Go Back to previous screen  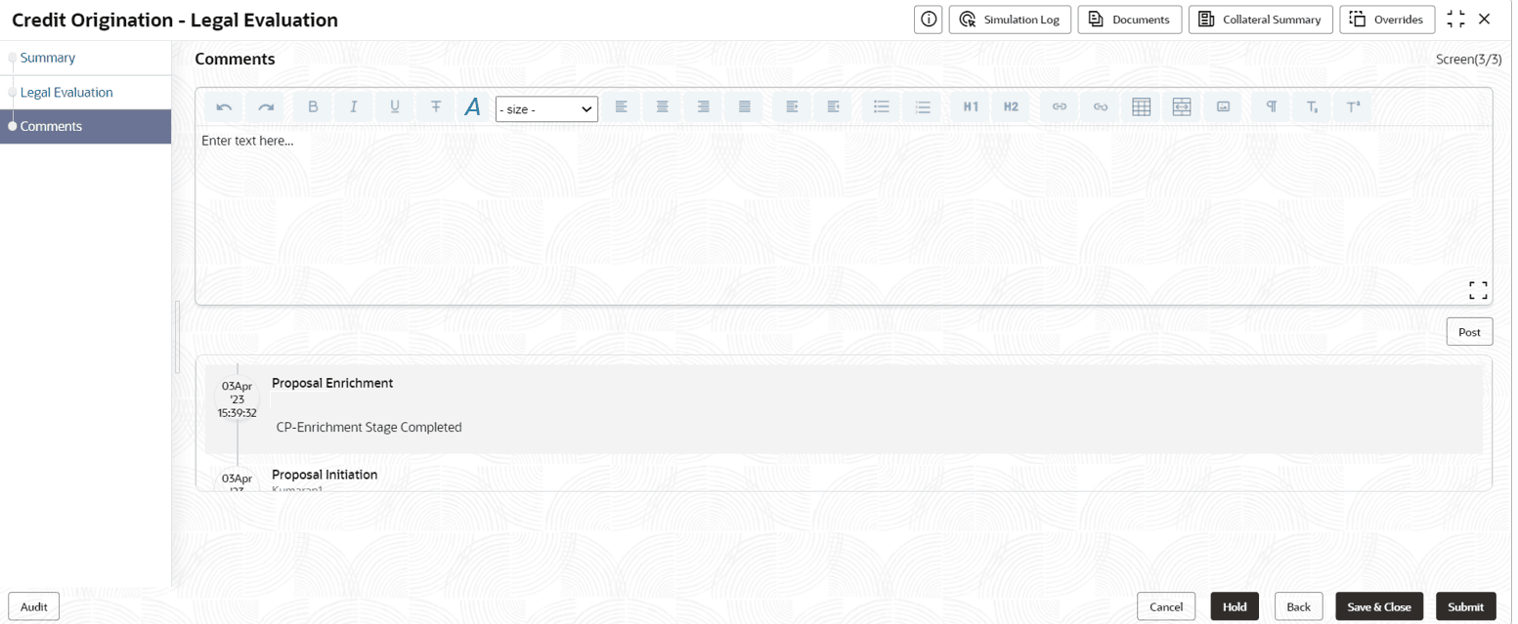[x=1298, y=606]
